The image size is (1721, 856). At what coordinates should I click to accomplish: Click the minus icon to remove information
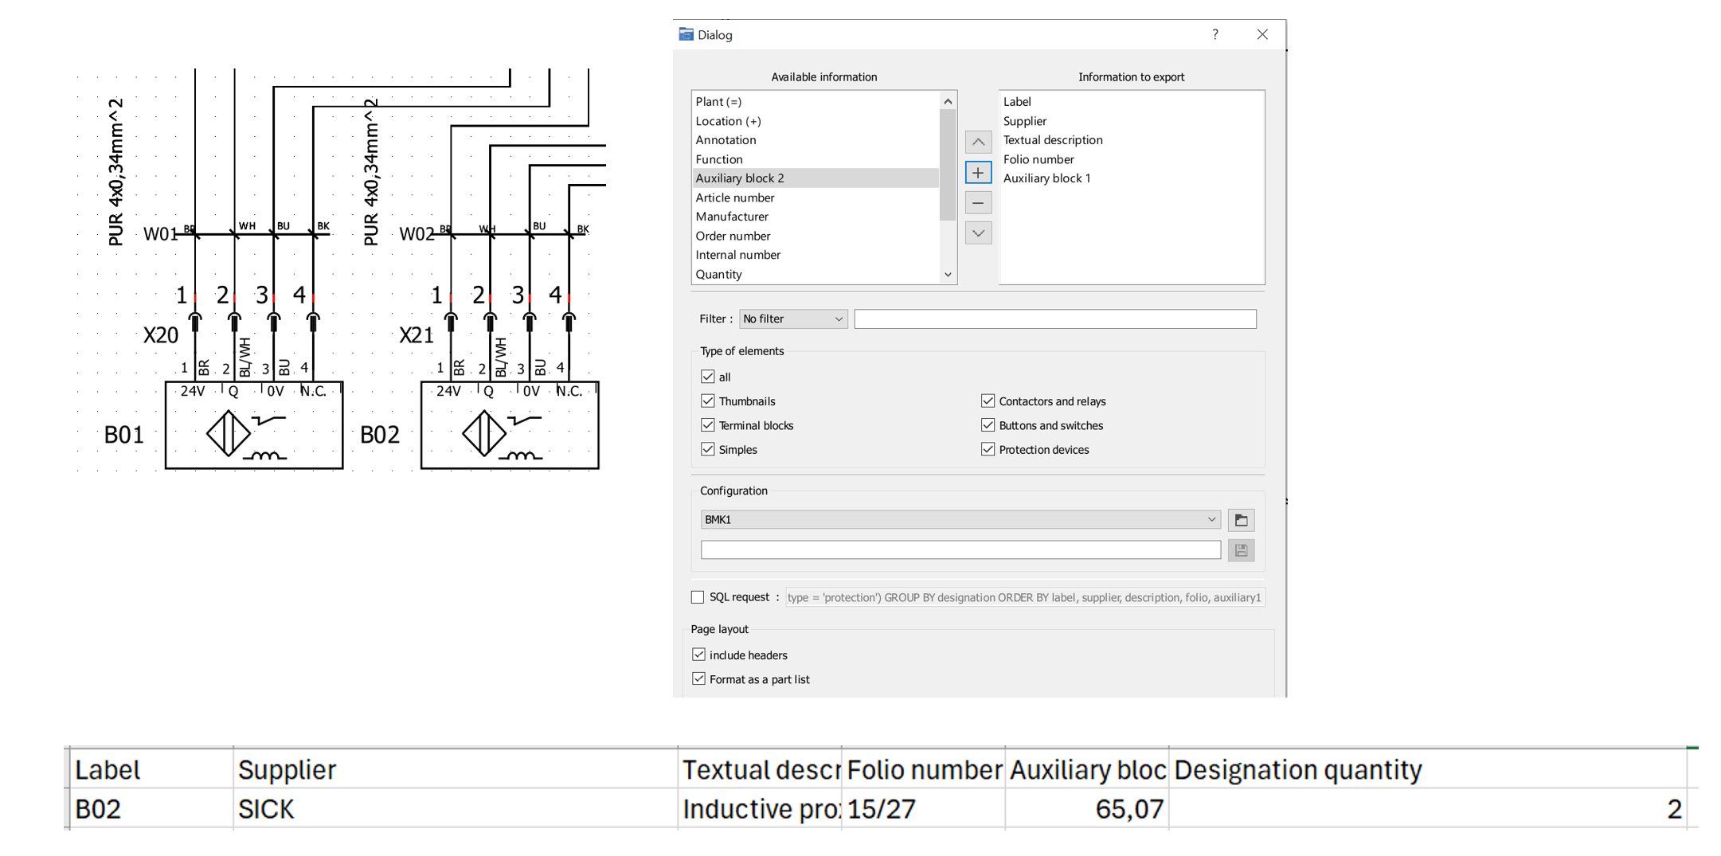[x=978, y=203]
